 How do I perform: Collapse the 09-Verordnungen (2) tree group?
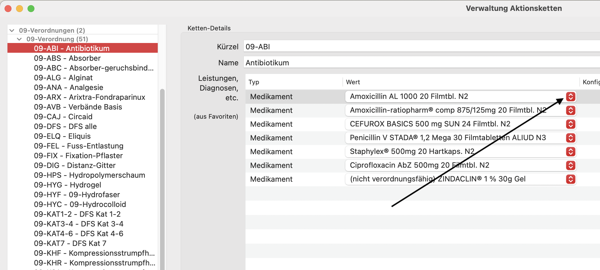click(12, 30)
